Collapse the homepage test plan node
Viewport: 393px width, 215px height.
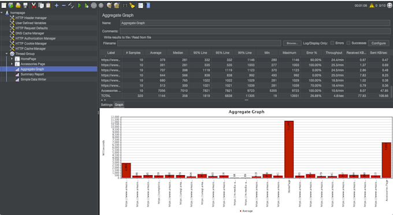pyautogui.click(x=2, y=13)
